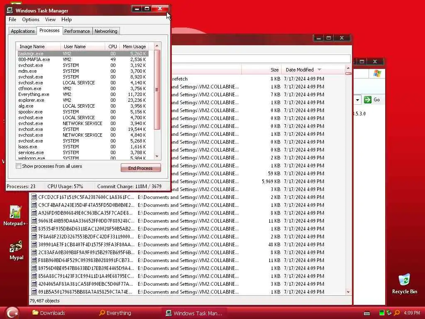The width and height of the screenshot is (425, 319).
Task: Sort Everything results by Size column
Action: pyautogui.click(x=261, y=70)
